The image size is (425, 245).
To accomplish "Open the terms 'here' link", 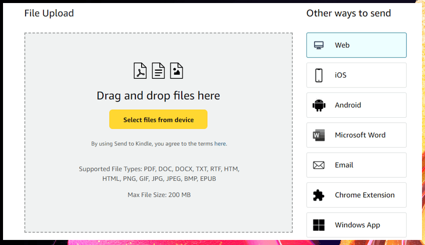I will coord(220,143).
